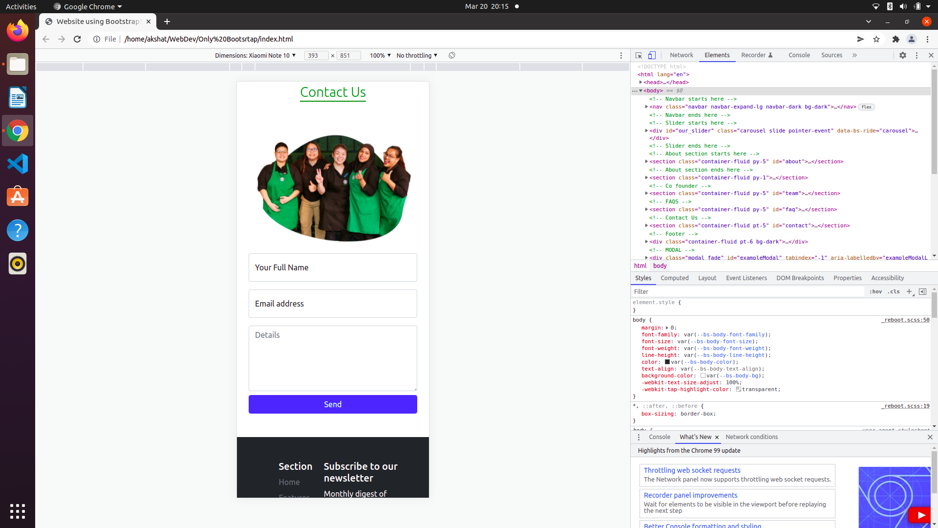Screen dimensions: 938x528
Task: Rotate the device viewport orientation
Action: (452, 55)
